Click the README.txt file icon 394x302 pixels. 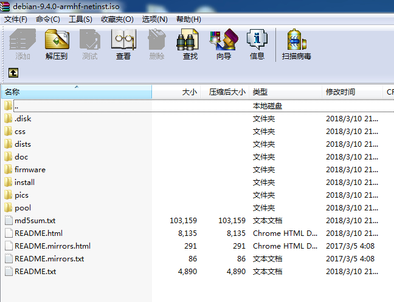[9, 272]
